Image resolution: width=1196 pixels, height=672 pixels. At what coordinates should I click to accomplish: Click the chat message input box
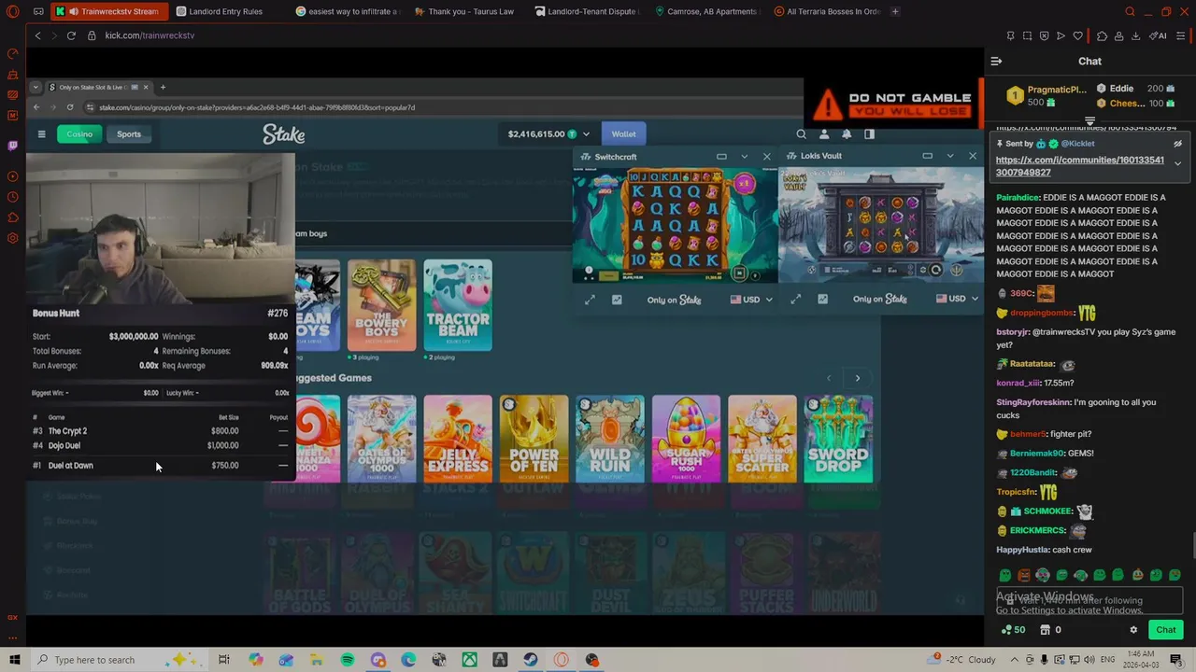[x=1089, y=601]
